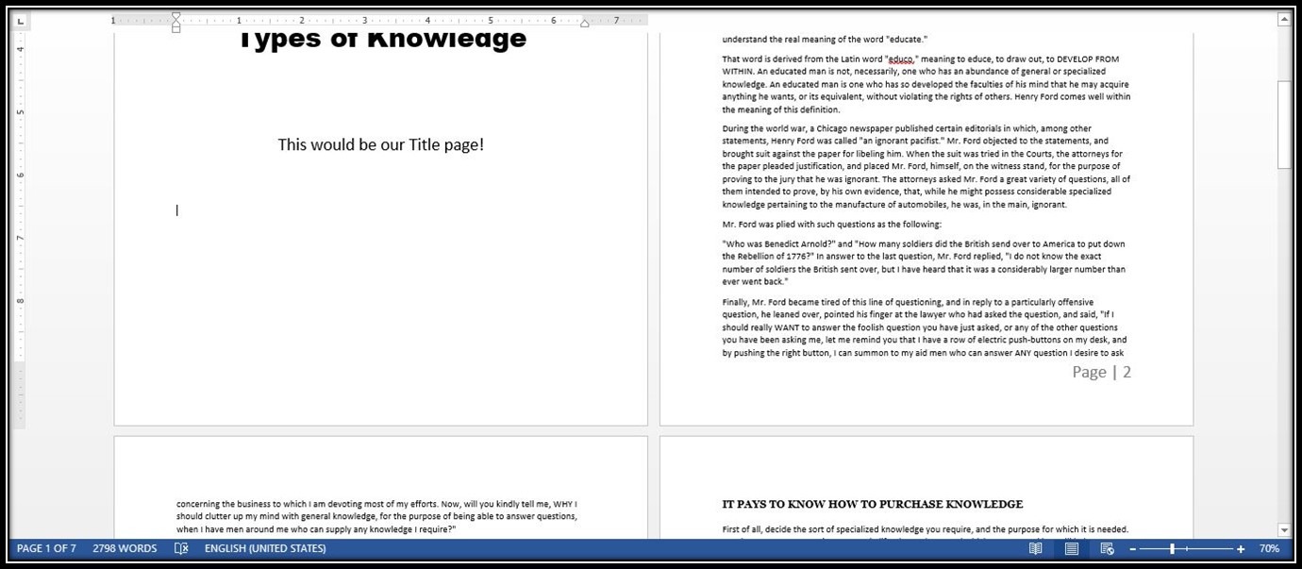
Task: Click the first-line indent marker on ruler
Action: (176, 16)
